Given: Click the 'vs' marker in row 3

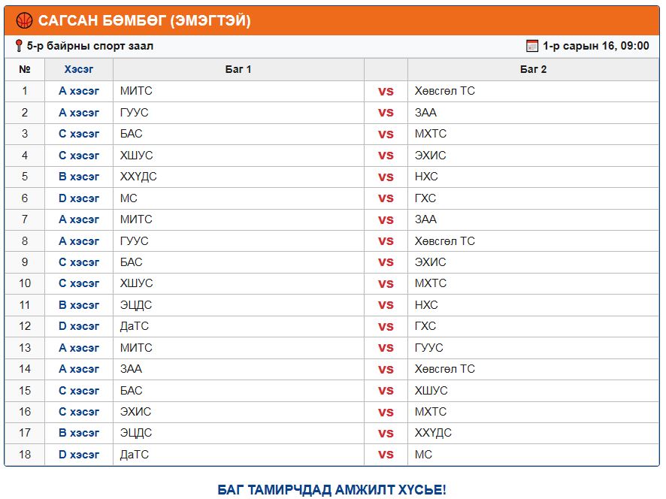Looking at the screenshot, I should [x=386, y=135].
